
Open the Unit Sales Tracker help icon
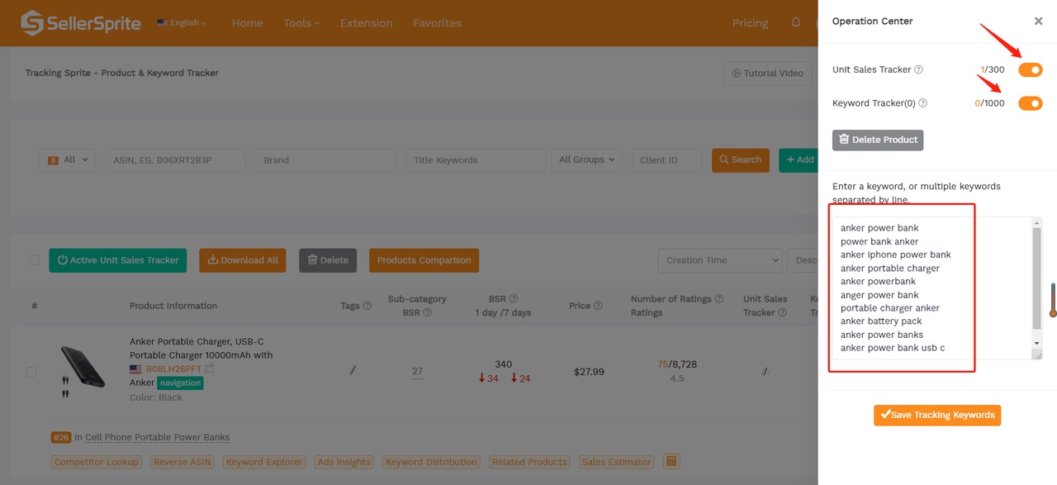coord(918,70)
